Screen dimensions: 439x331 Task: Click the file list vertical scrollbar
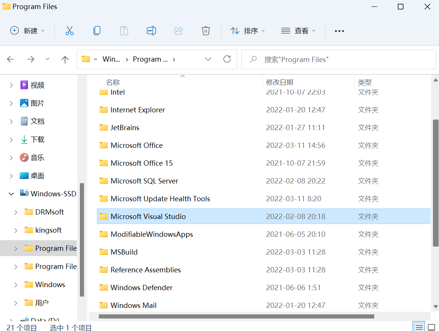(x=435, y=183)
